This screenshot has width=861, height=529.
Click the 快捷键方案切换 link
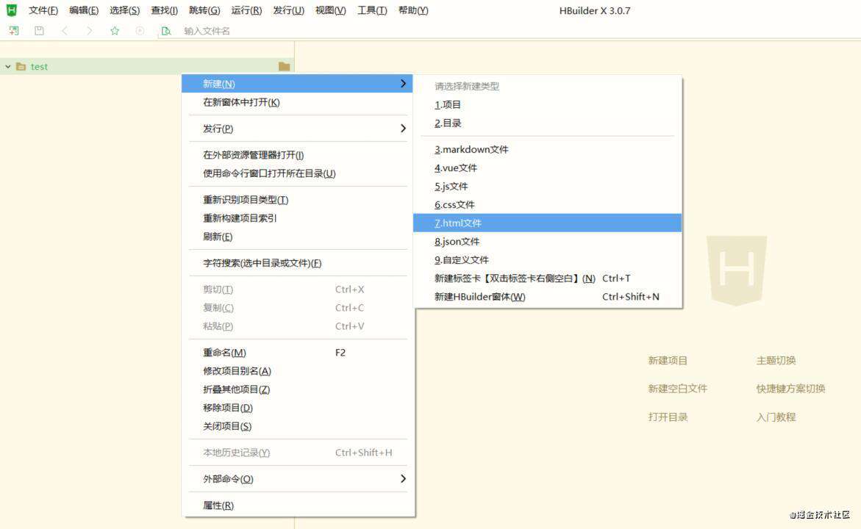790,389
